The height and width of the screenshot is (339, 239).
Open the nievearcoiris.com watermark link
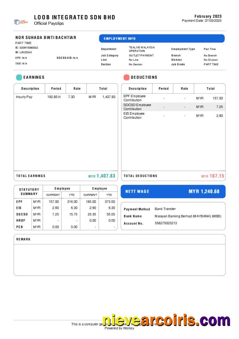[166, 320]
